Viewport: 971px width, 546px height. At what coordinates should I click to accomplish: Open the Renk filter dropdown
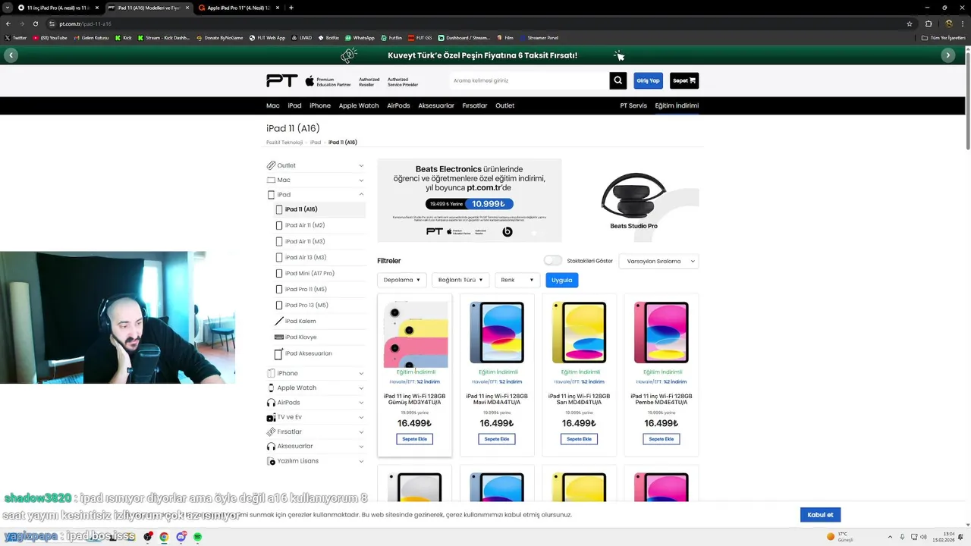coord(517,280)
